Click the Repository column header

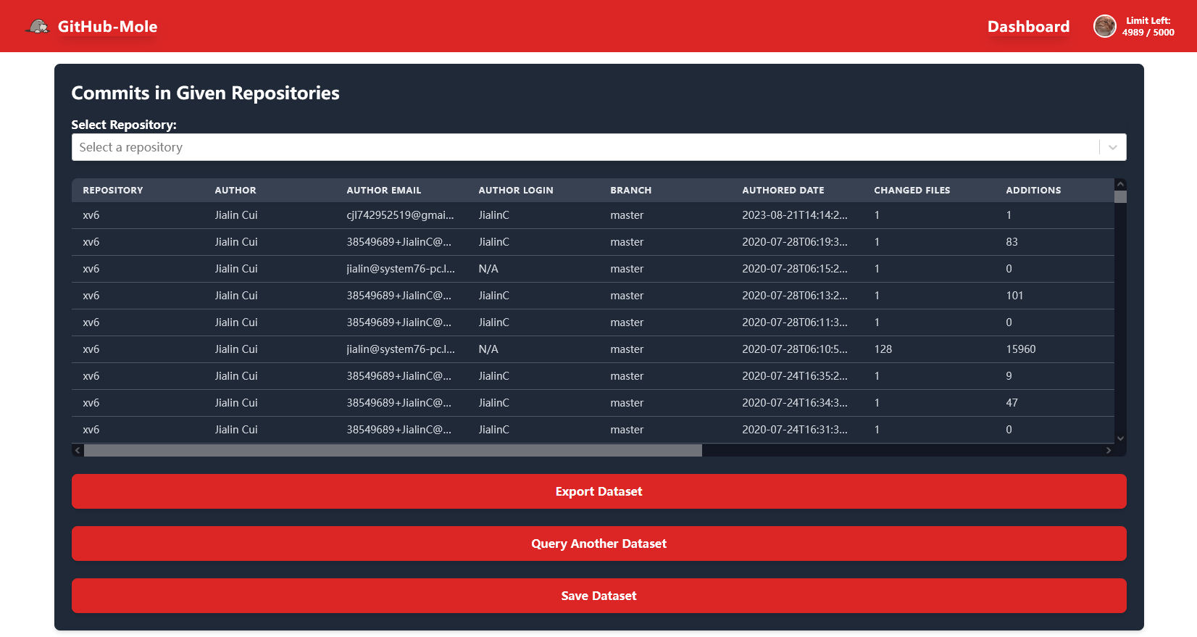(113, 191)
